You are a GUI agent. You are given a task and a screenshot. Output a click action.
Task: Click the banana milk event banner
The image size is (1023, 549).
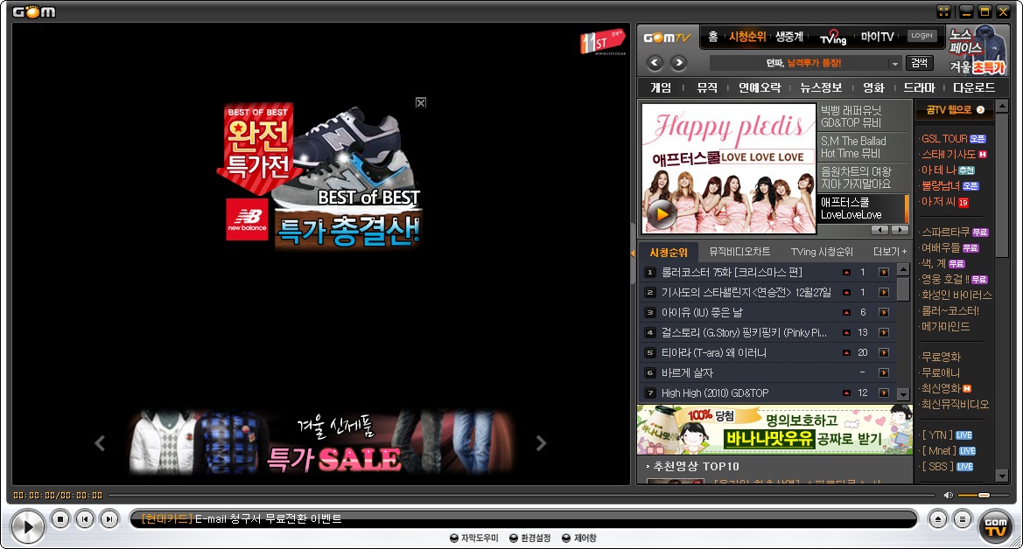(774, 430)
